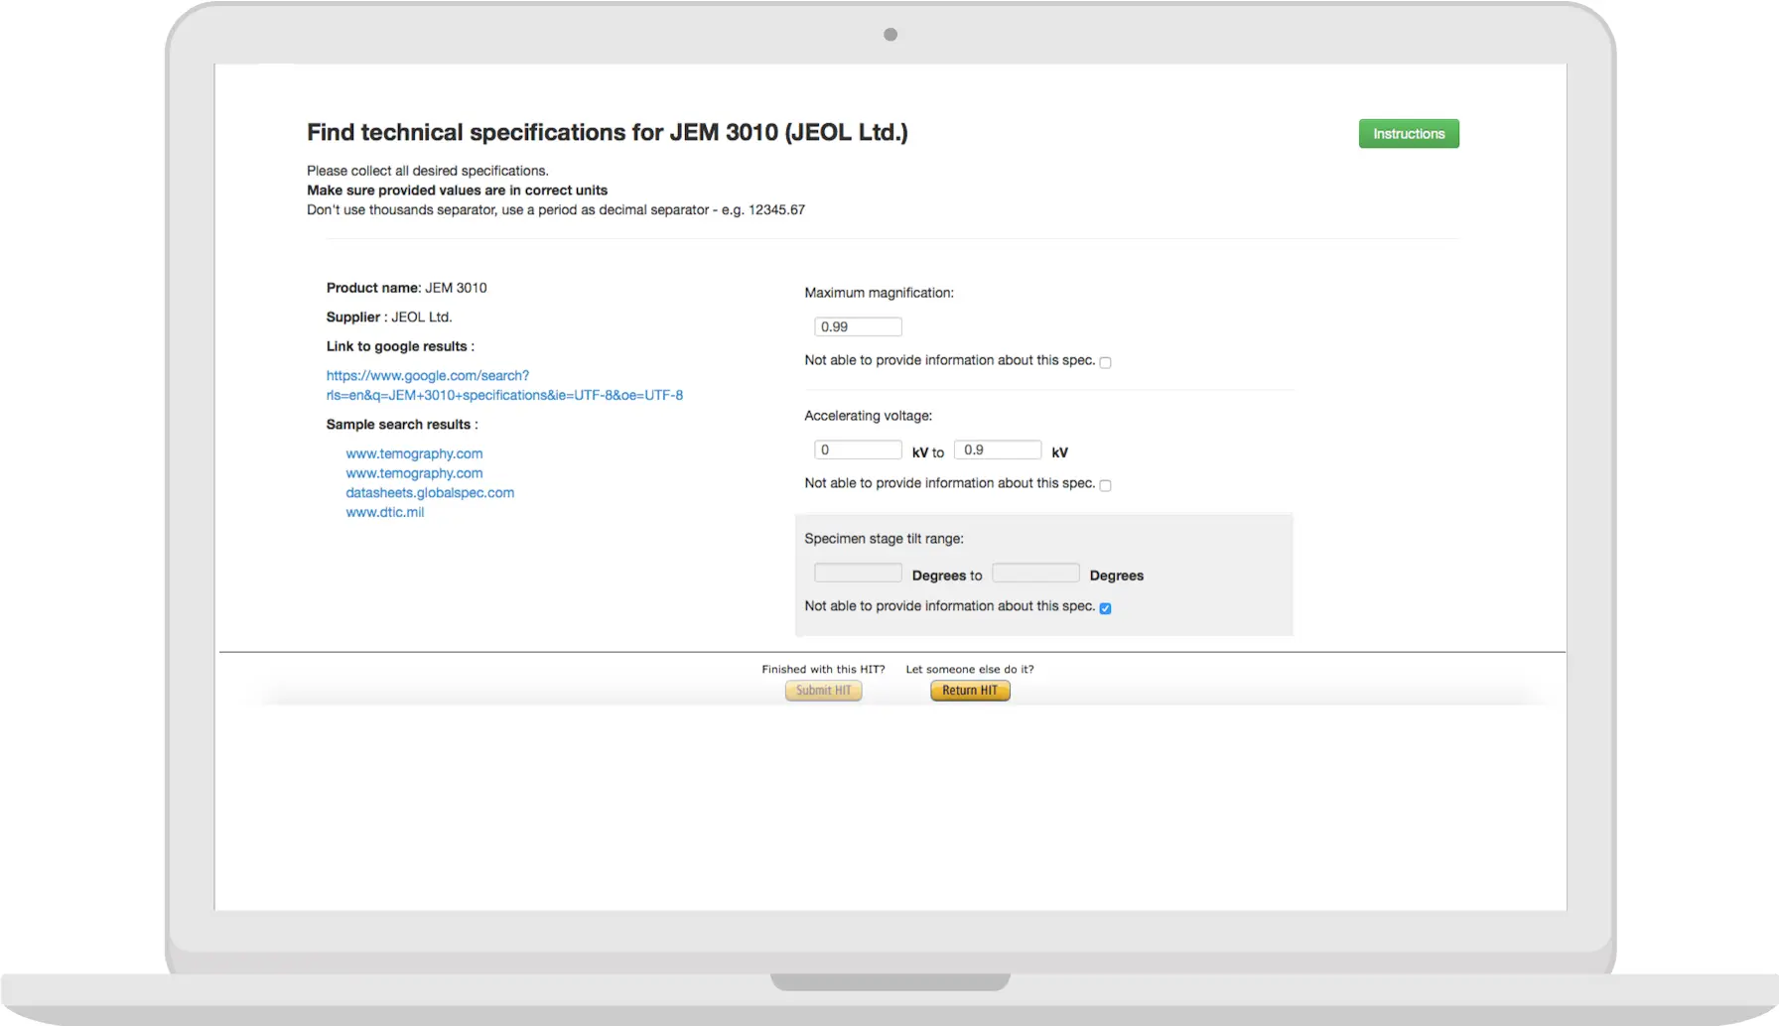Viewport: 1779px width, 1026px height.
Task: Uncheck 'Not able to provide' for Specimen tilt
Action: (1105, 608)
